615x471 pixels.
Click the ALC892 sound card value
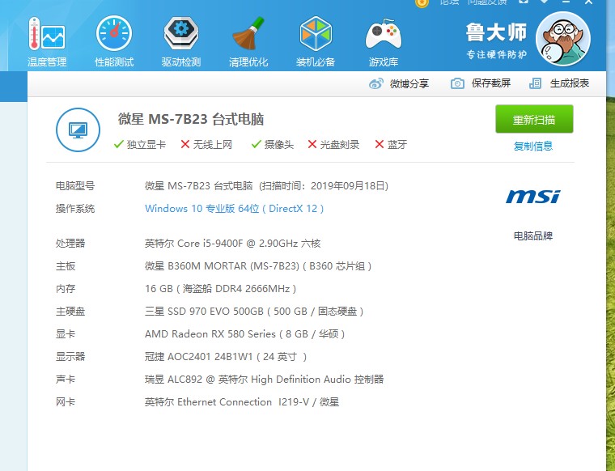(x=264, y=380)
